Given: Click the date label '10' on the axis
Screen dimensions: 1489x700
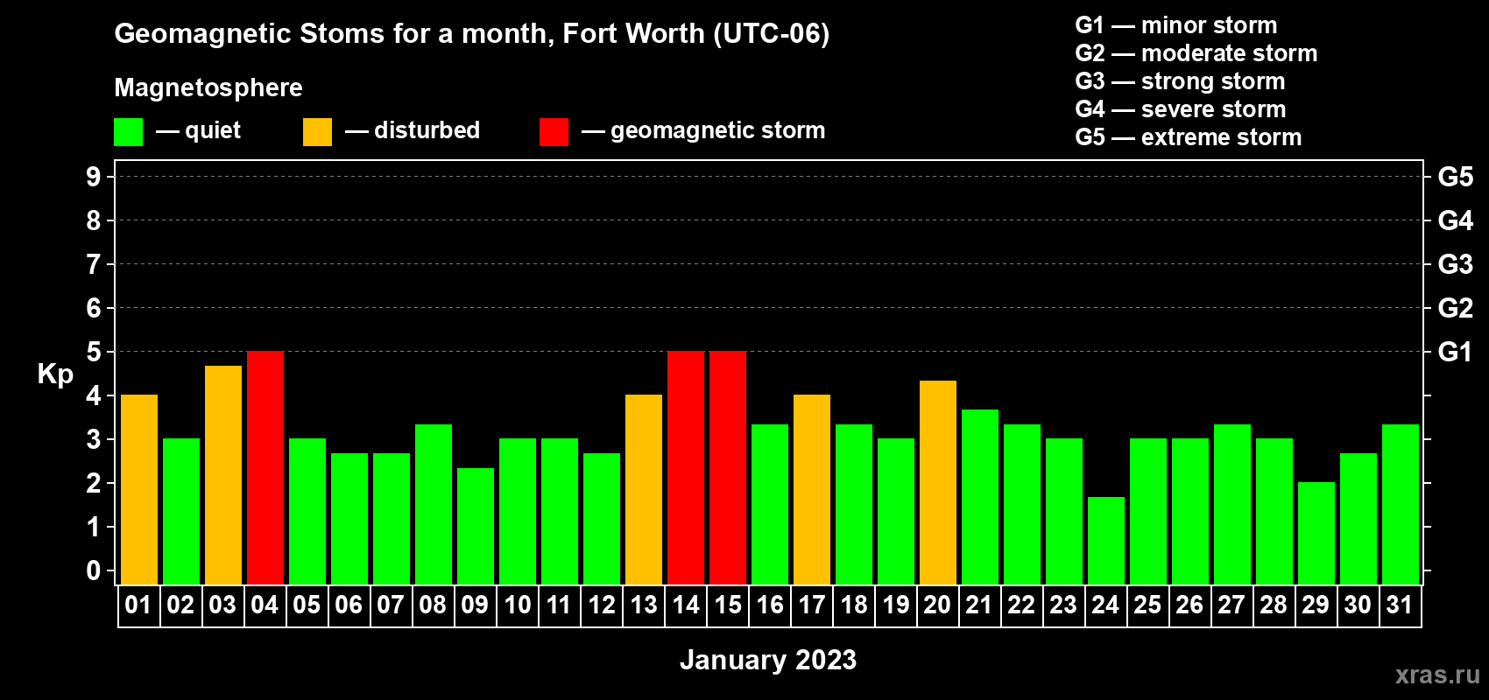Looking at the screenshot, I should click(x=518, y=605).
